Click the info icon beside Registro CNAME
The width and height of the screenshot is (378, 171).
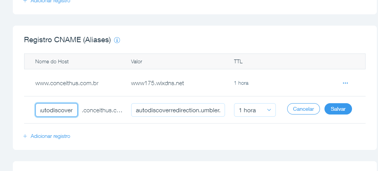(x=117, y=40)
